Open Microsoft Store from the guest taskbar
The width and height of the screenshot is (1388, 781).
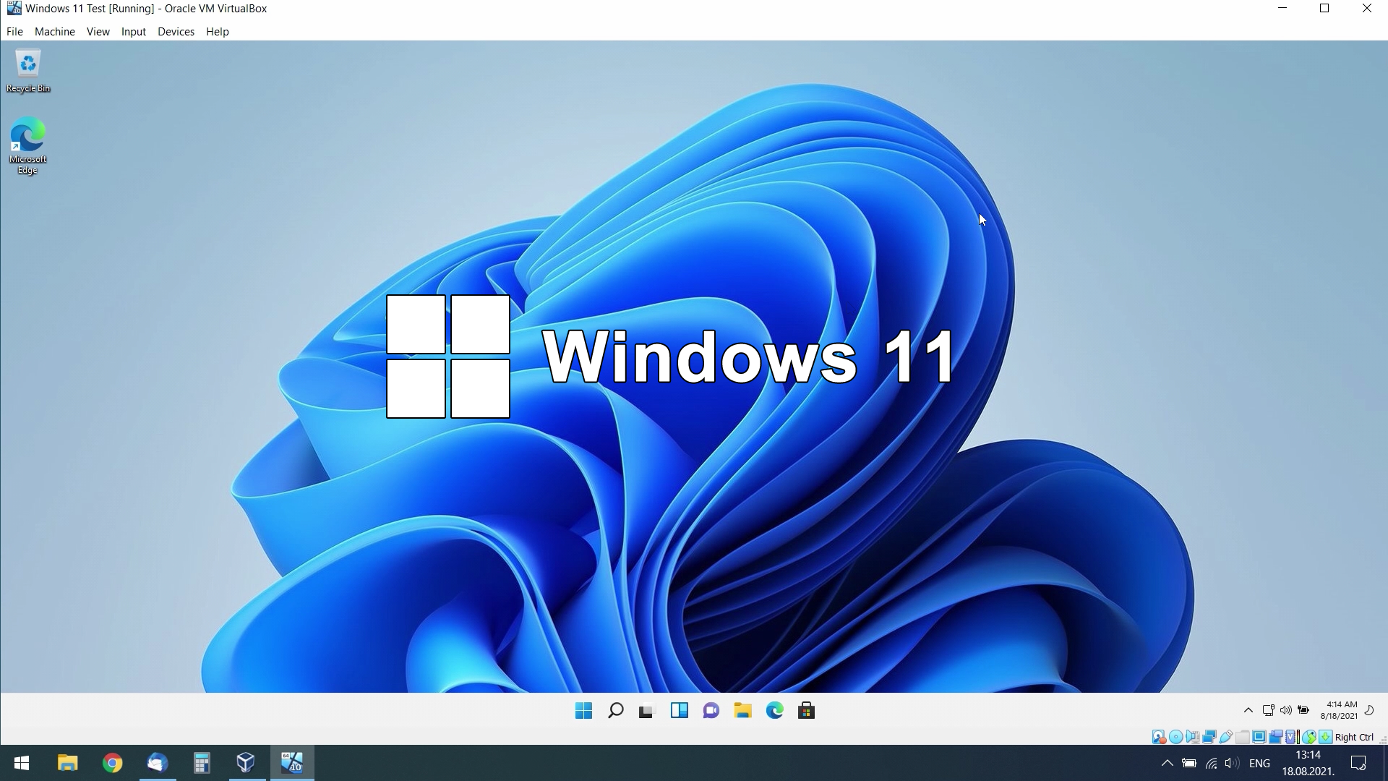tap(807, 710)
